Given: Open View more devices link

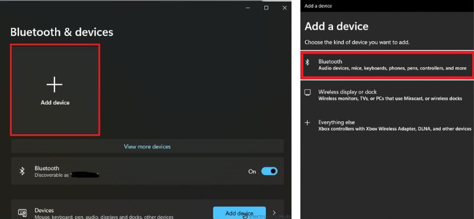Looking at the screenshot, I should coord(147,147).
